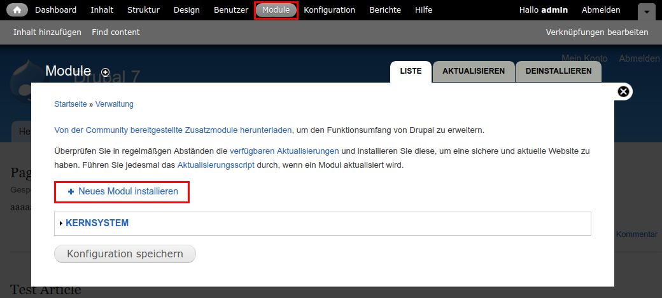Viewport: 662px width, 298px height.
Task: Open the verfügbaren Aktualisierungen link
Action: (284, 151)
